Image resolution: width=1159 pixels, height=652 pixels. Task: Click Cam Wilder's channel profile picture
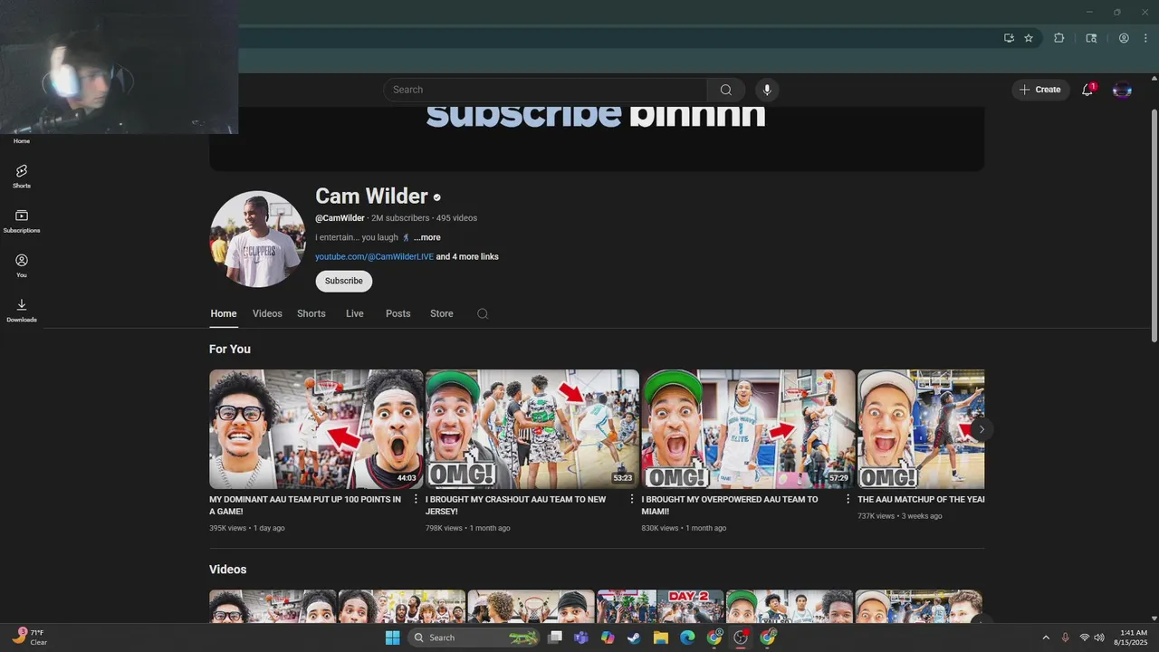click(x=257, y=239)
